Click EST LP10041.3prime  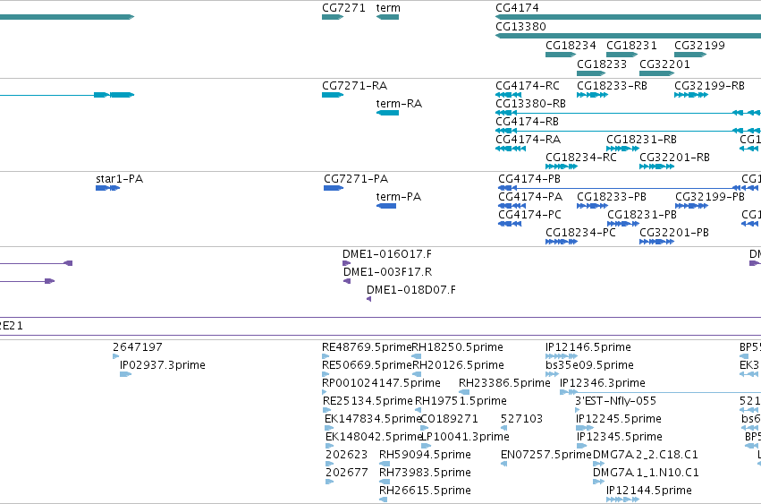[x=427, y=446]
